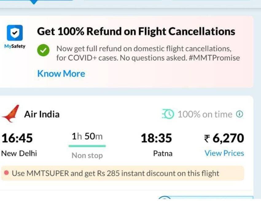Click the green checkmark icon

tap(44, 50)
